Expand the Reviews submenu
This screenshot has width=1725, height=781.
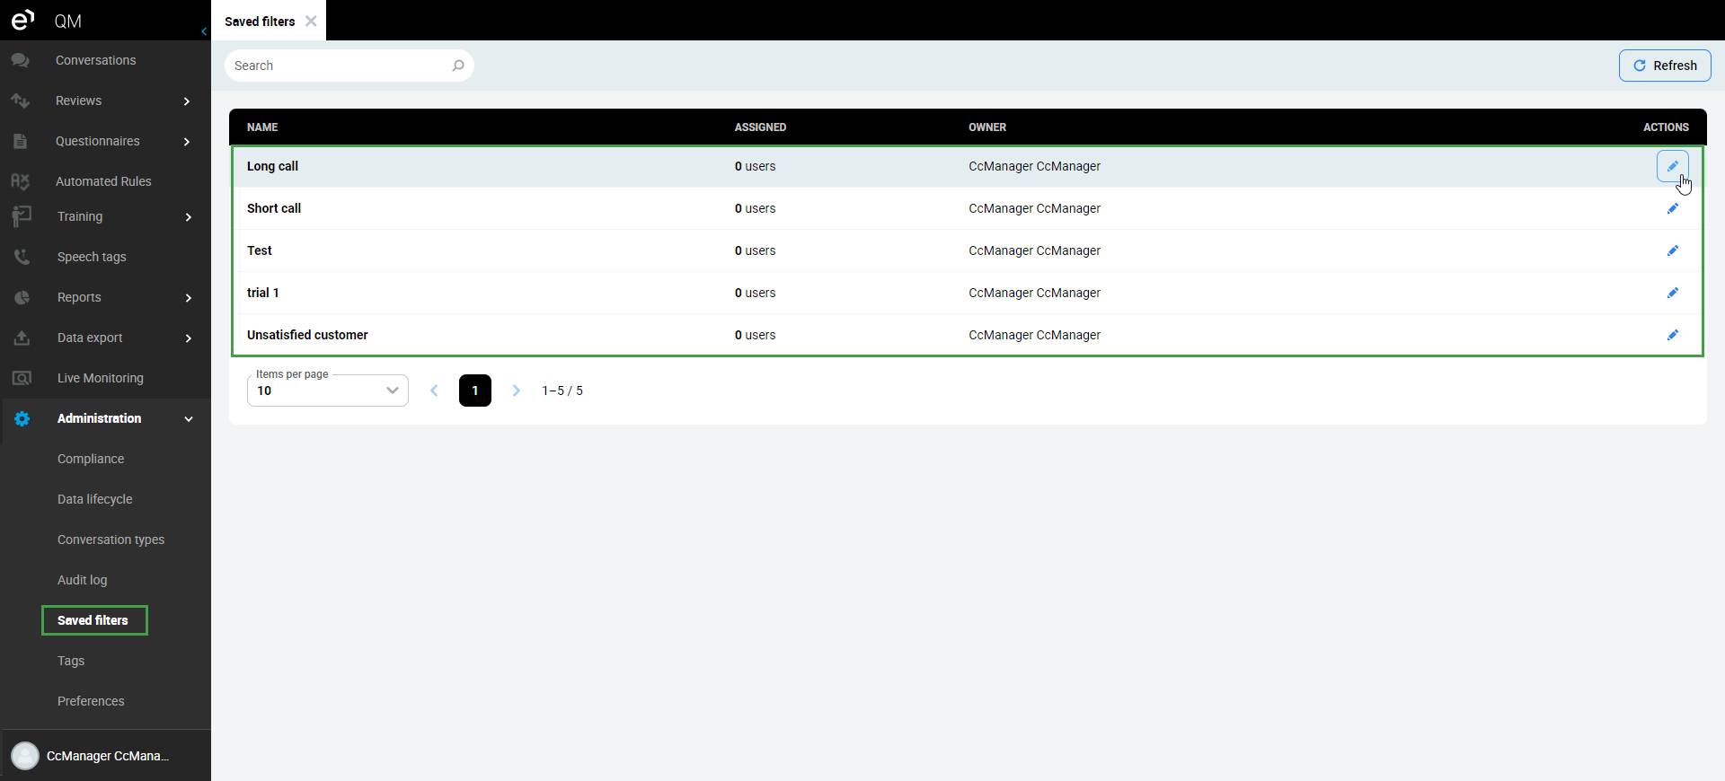pyautogui.click(x=187, y=101)
